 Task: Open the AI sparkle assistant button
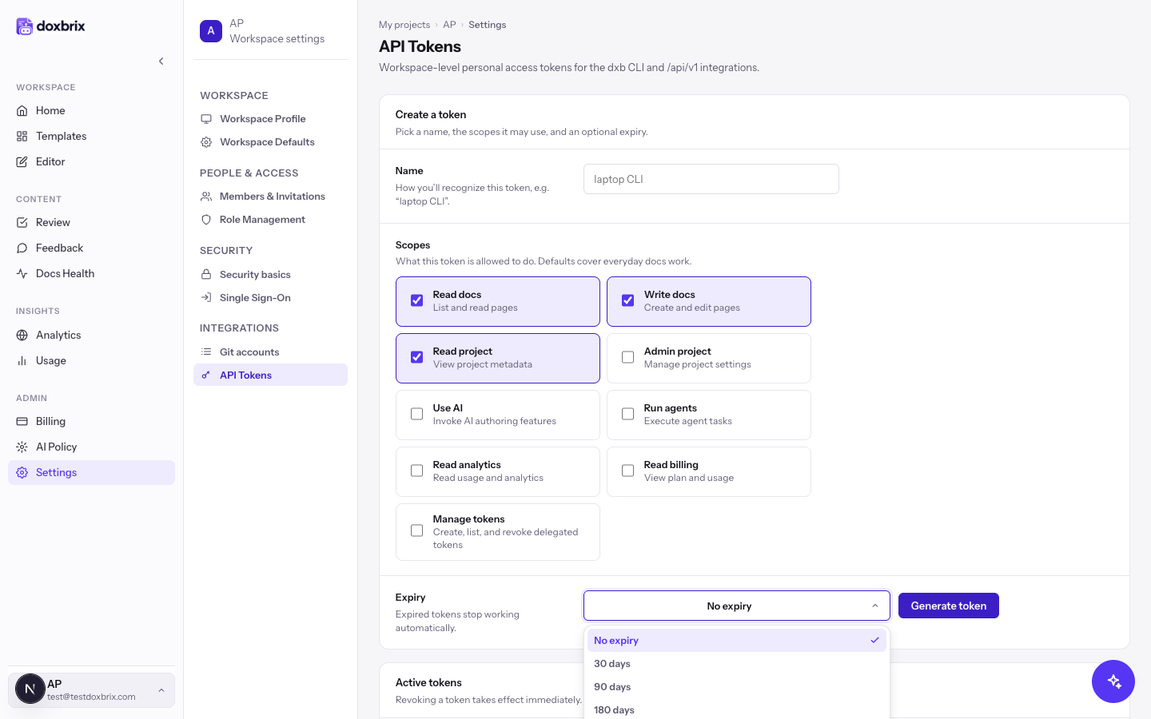tap(1113, 681)
